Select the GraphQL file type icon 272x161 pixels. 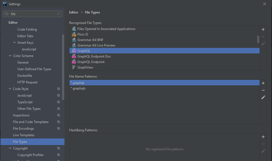pyautogui.click(x=74, y=51)
